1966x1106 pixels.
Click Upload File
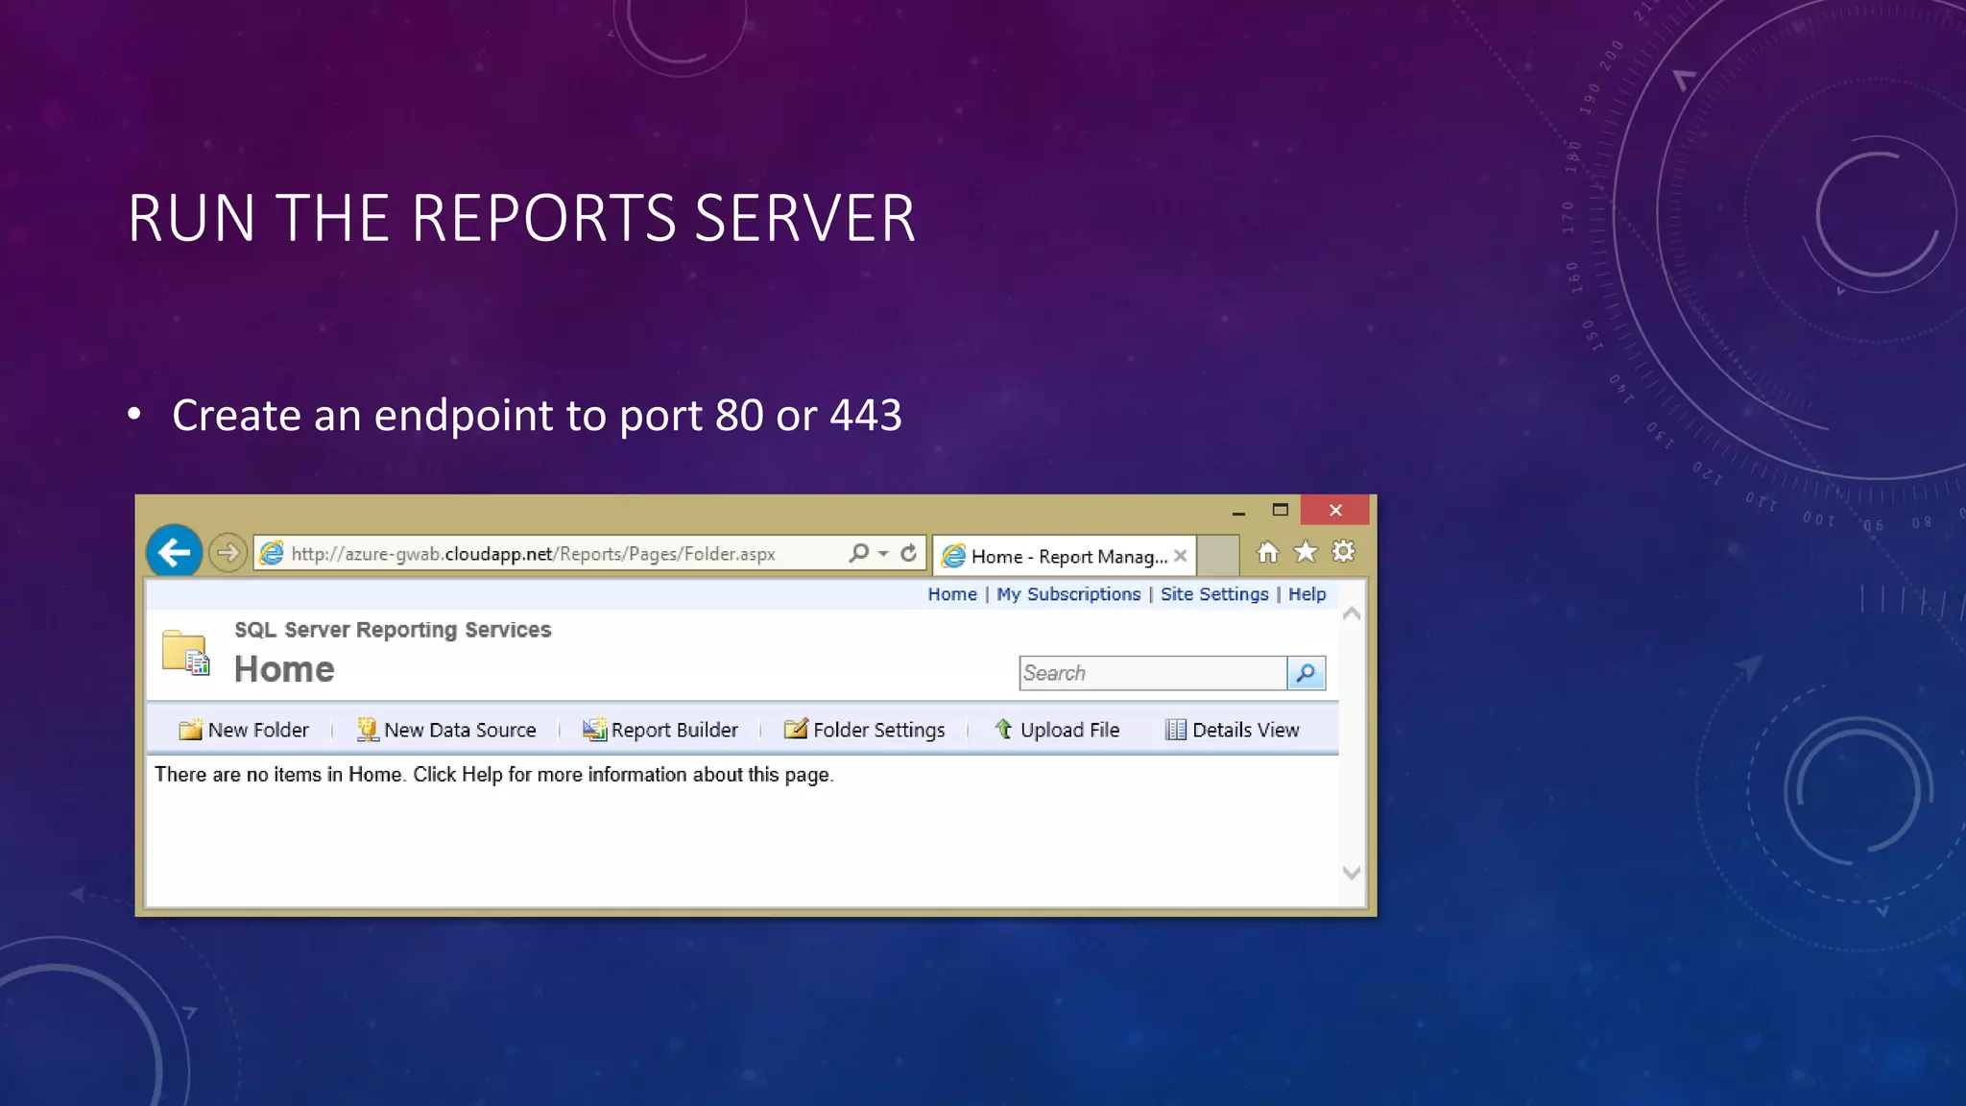pos(1057,730)
